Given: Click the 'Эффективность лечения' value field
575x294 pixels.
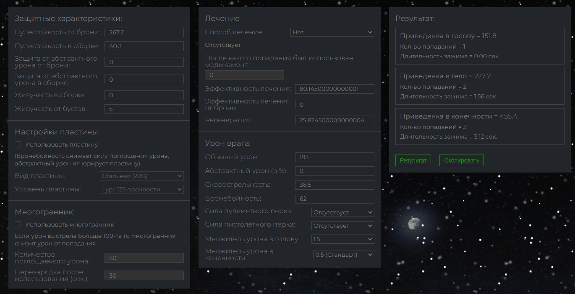Looking at the screenshot, I should pyautogui.click(x=335, y=89).
